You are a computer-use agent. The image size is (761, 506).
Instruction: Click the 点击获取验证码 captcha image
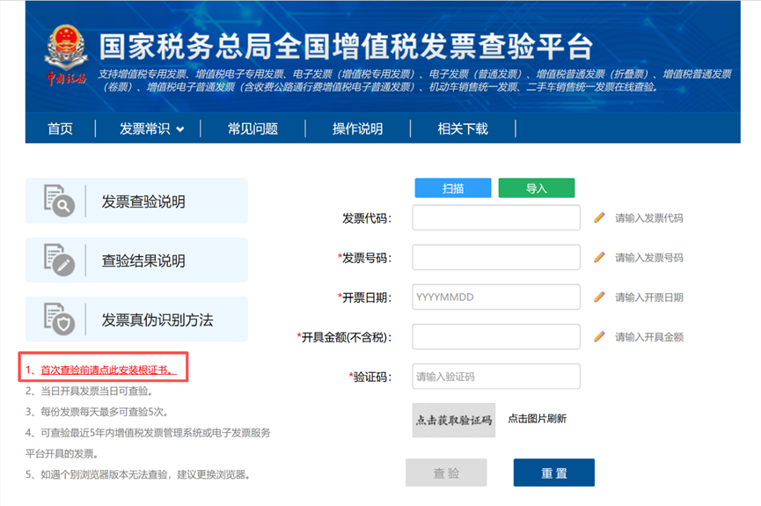(x=454, y=420)
